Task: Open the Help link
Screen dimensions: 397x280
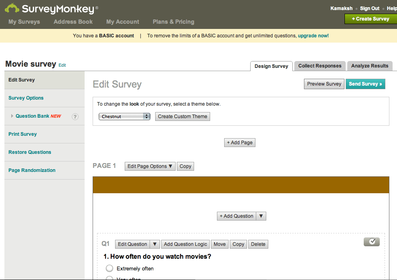Action: (392, 8)
